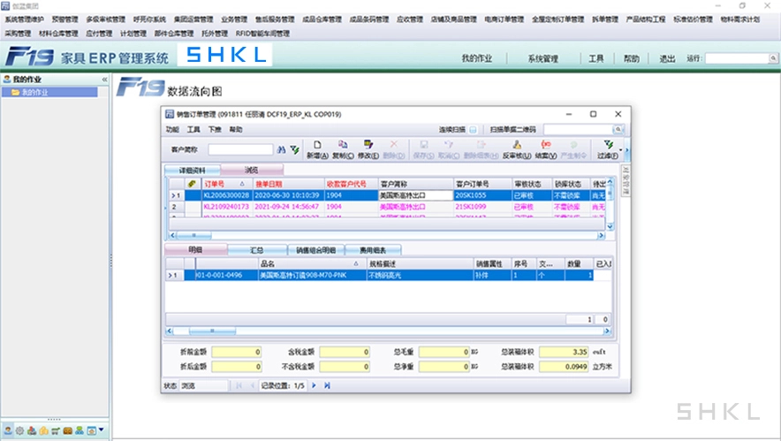
Task: Click the tag icon column header in order grid
Action: [192, 184]
